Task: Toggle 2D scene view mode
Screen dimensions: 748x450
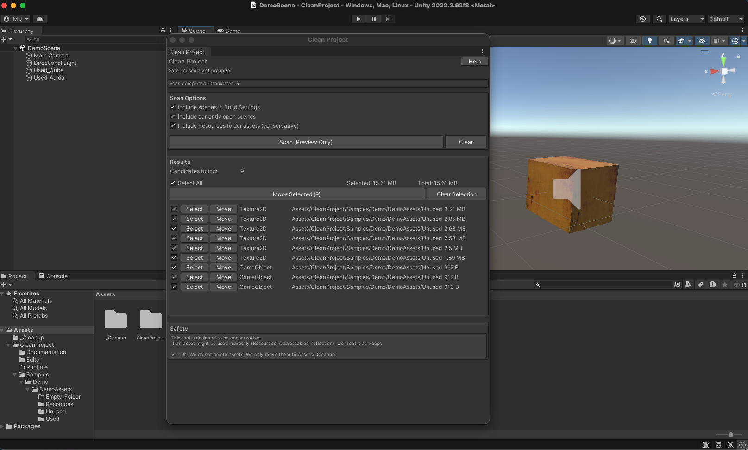Action: [633, 41]
